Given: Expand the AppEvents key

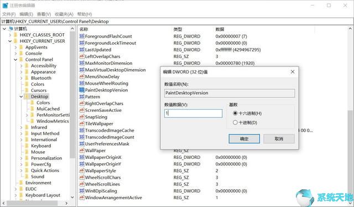Looking at the screenshot, I should (15, 47).
